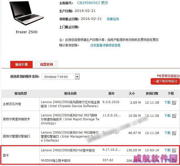The height and width of the screenshot is (166, 180).
Task: Open the operating system dropdown arrow
Action: point(77,77)
